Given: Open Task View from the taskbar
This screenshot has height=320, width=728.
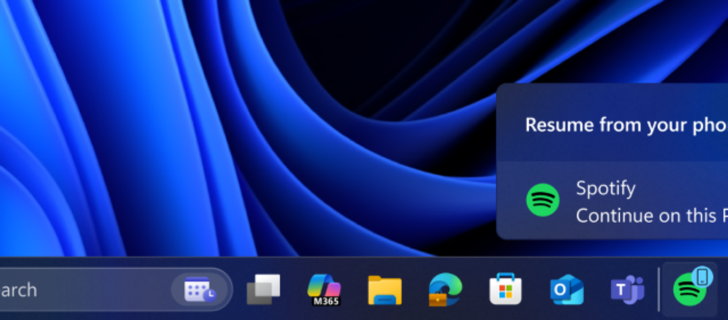Looking at the screenshot, I should 264,289.
